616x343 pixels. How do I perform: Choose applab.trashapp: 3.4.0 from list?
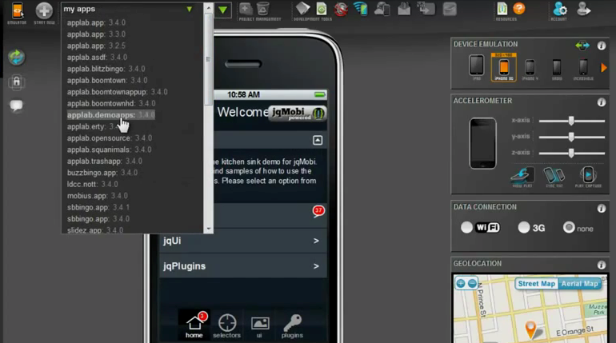[x=105, y=162]
